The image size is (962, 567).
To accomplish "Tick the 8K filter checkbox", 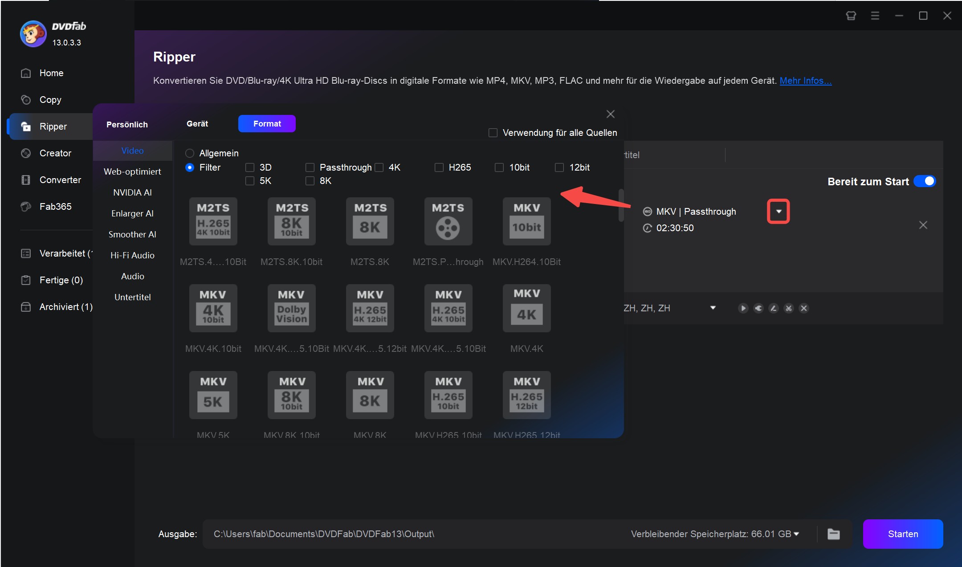I will [310, 181].
